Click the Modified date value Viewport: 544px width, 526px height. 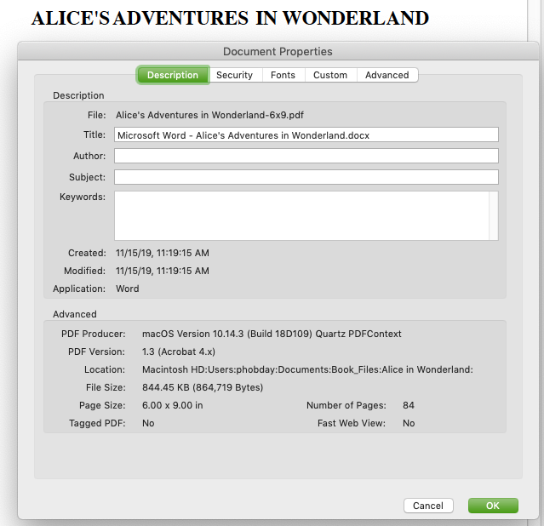pos(163,271)
